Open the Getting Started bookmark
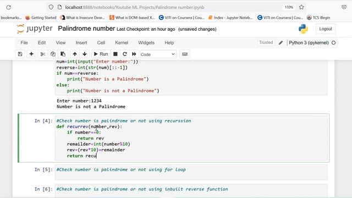Image resolution: width=352 pixels, height=198 pixels. pos(41,18)
